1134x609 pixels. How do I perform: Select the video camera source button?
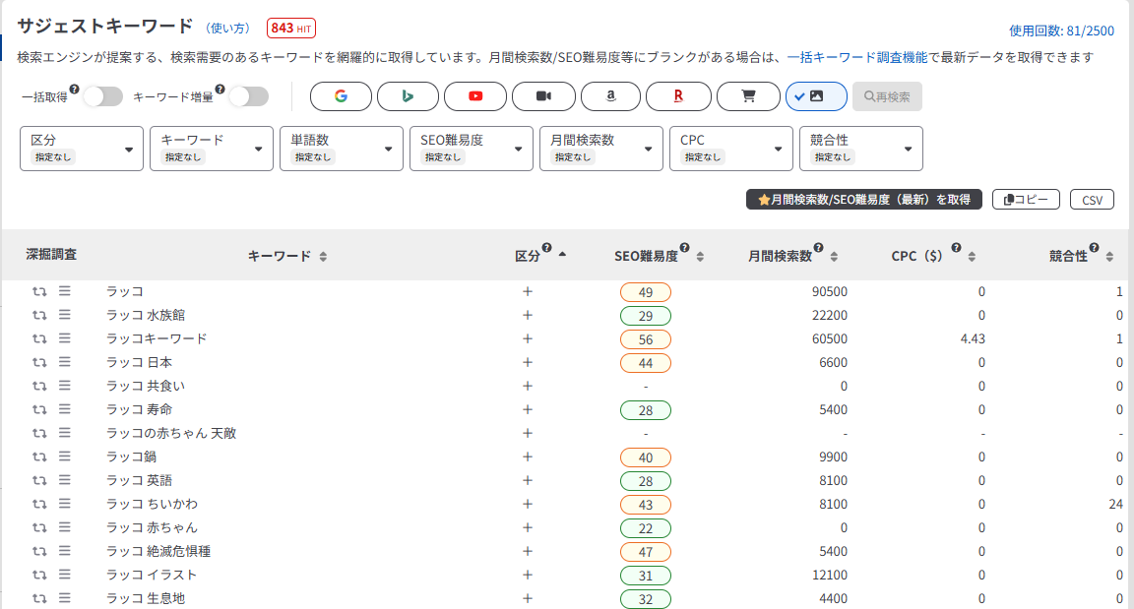click(542, 96)
